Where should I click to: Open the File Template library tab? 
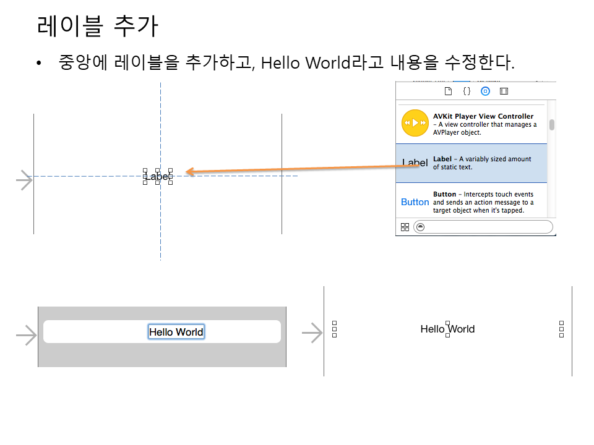click(x=449, y=91)
